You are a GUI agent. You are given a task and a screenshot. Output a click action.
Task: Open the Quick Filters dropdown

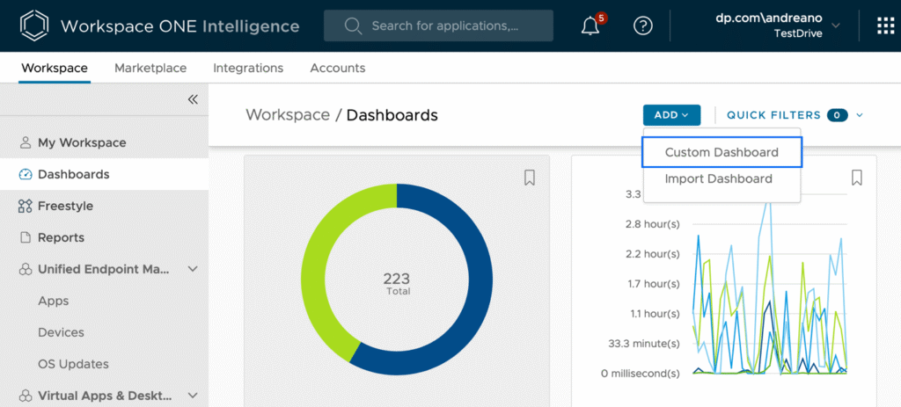pyautogui.click(x=859, y=115)
